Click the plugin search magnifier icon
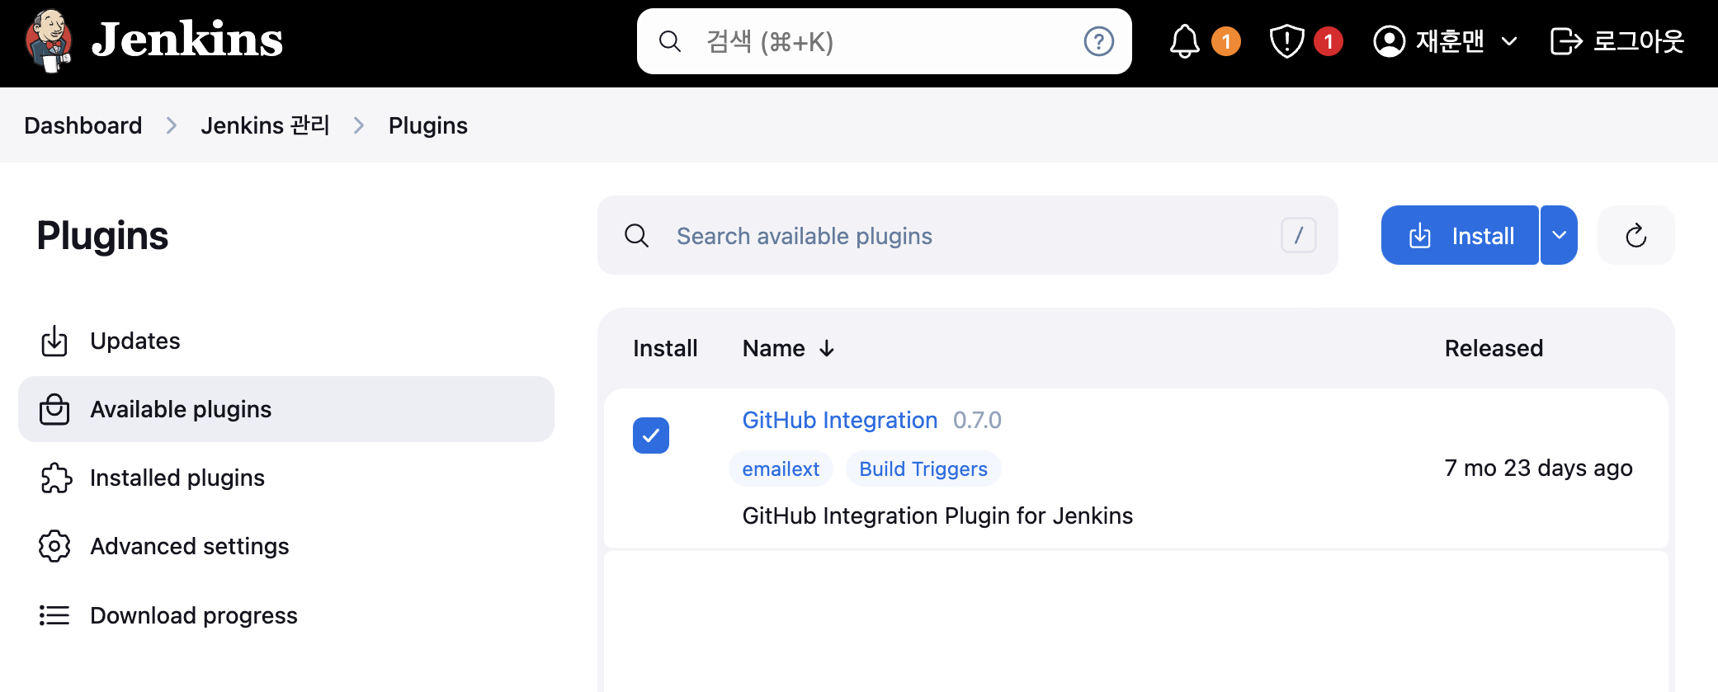The height and width of the screenshot is (692, 1718). pyautogui.click(x=636, y=236)
